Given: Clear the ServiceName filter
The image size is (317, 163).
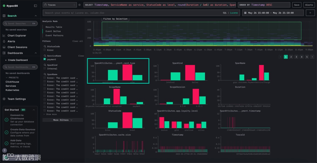Looking at the screenshot, I should 81,56.
